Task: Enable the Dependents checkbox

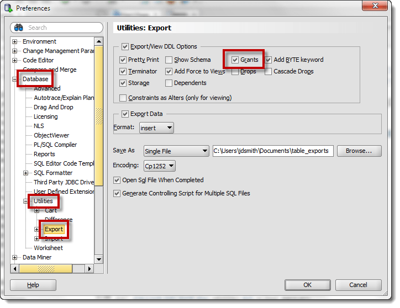Action: (x=169, y=83)
